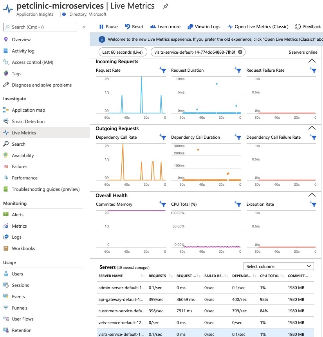
Task: Click the Request Rate filter icon
Action: click(163, 70)
